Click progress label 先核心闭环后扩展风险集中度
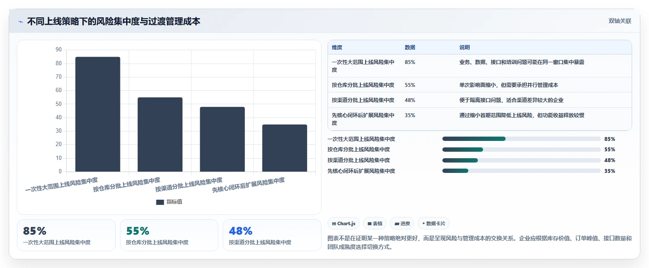The height and width of the screenshot is (268, 649). pyautogui.click(x=361, y=171)
